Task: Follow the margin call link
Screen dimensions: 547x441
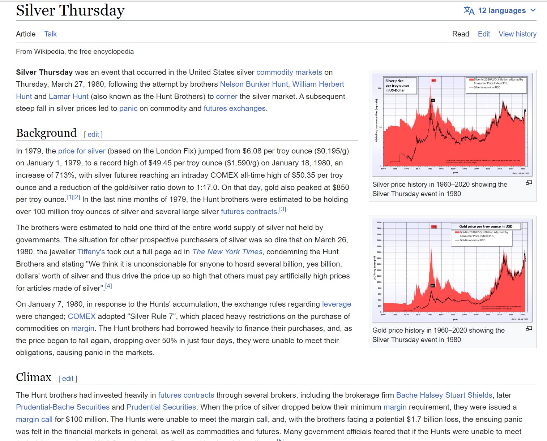Action: 34,419
